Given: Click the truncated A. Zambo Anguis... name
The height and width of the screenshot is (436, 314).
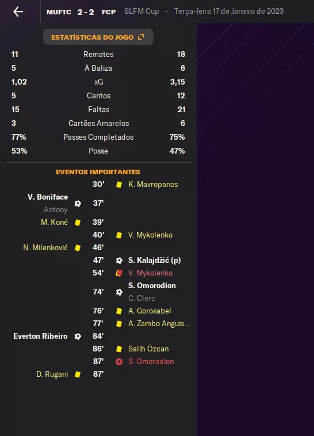Looking at the screenshot, I should tap(159, 324).
